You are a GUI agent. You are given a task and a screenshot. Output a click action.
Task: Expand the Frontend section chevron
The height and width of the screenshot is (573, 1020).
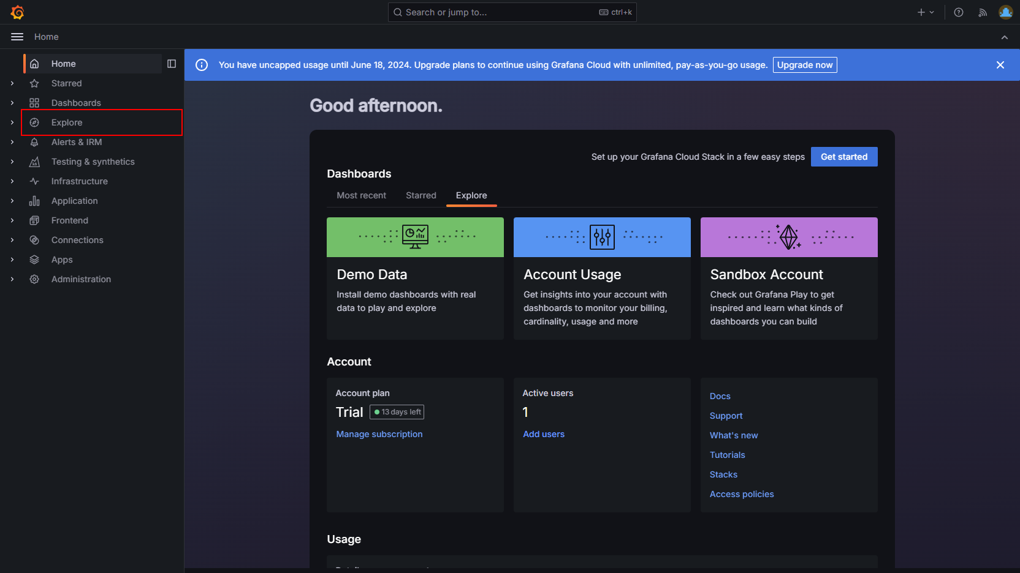[x=12, y=220]
